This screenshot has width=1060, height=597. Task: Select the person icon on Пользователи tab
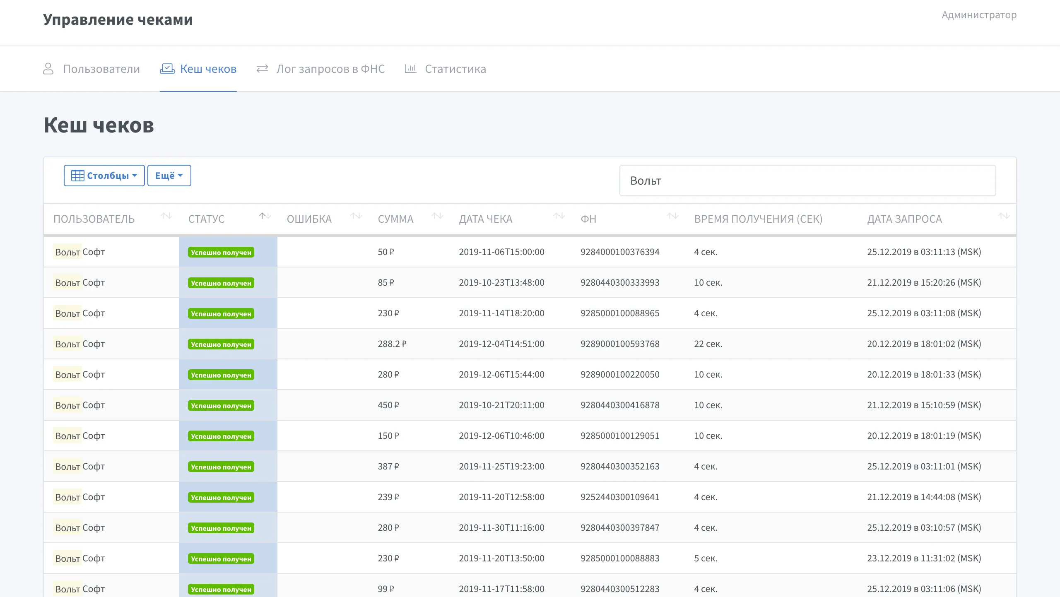point(48,68)
